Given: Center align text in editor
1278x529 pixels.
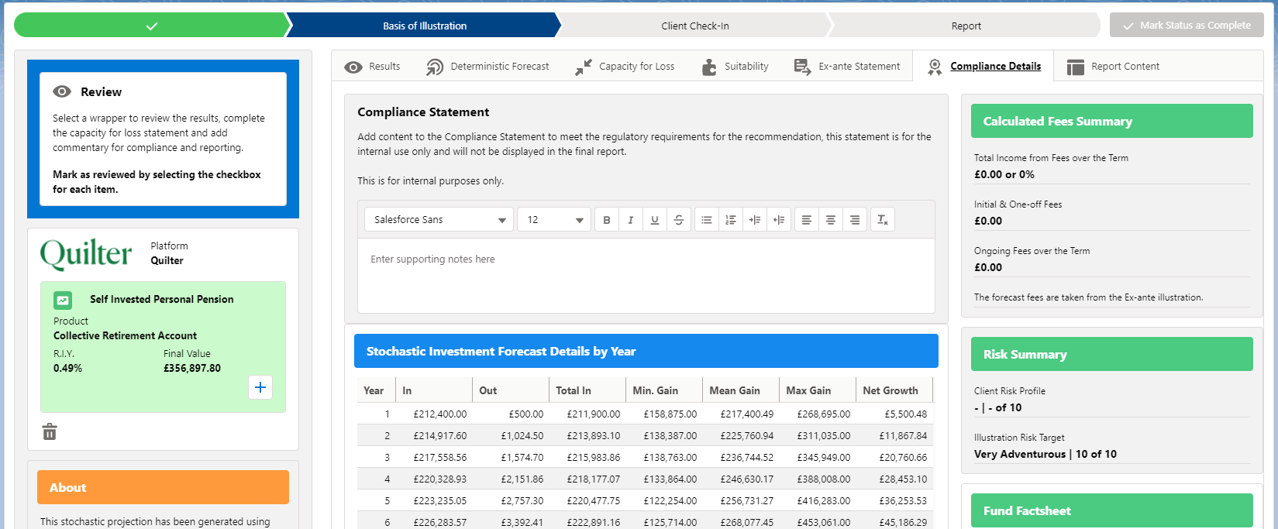Looking at the screenshot, I should point(831,220).
